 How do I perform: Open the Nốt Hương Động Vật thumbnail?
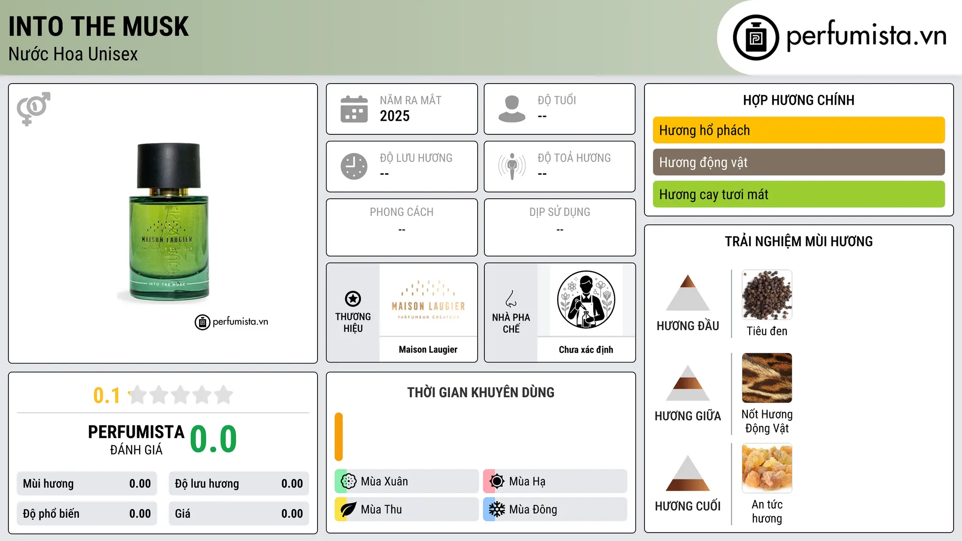click(x=767, y=378)
